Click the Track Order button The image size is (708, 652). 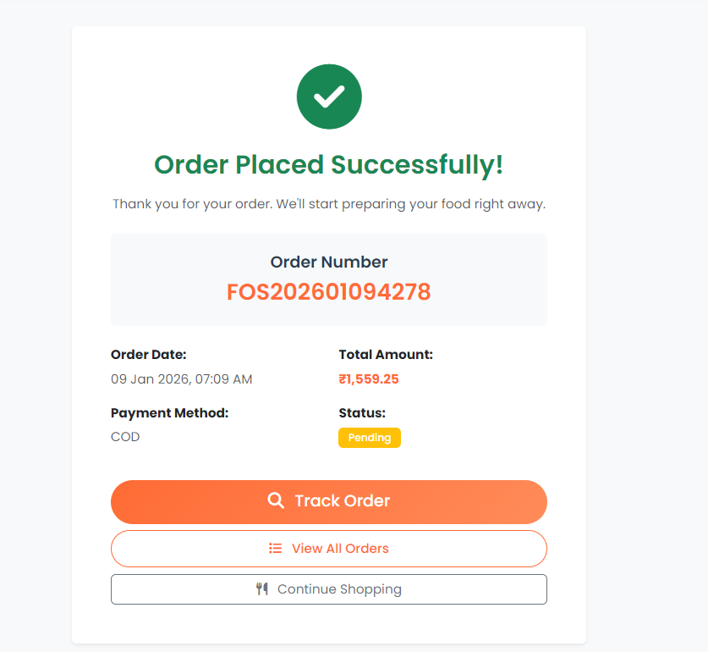(x=328, y=501)
